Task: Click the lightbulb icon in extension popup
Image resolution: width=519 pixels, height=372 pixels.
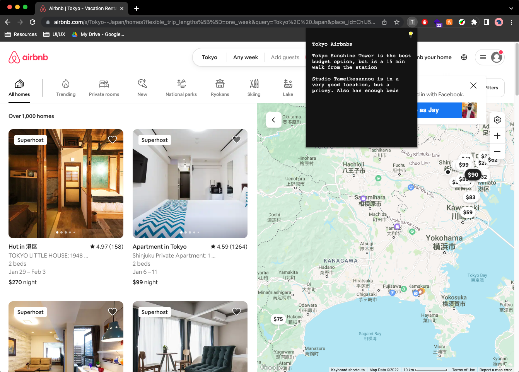Action: coord(411,34)
